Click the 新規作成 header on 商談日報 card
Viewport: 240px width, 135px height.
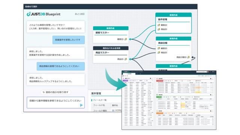(x=173, y=39)
